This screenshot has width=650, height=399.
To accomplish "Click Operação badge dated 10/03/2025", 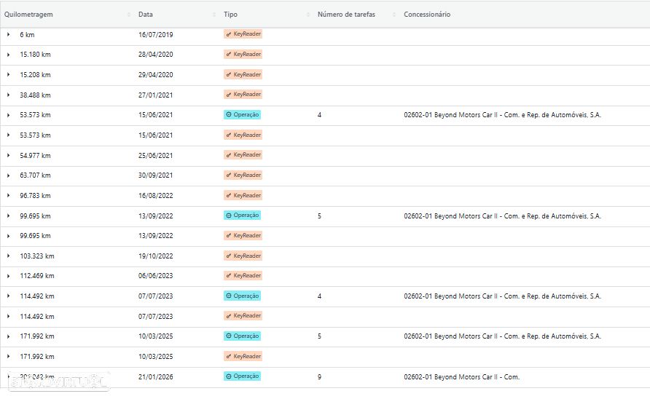I will (x=242, y=336).
